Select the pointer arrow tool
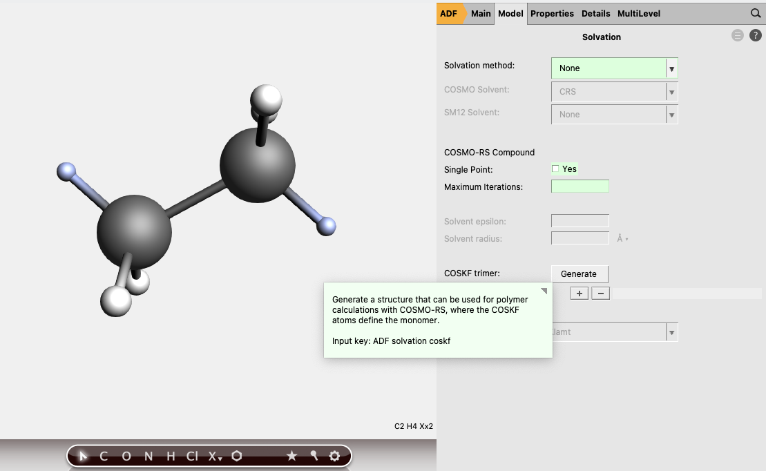 (84, 456)
